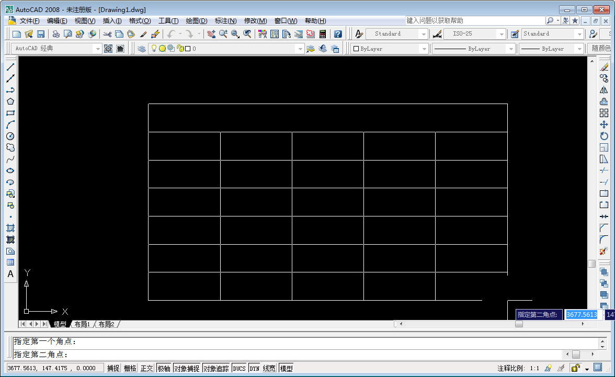Select the Line tool
Image resolution: width=615 pixels, height=377 pixels.
point(10,67)
